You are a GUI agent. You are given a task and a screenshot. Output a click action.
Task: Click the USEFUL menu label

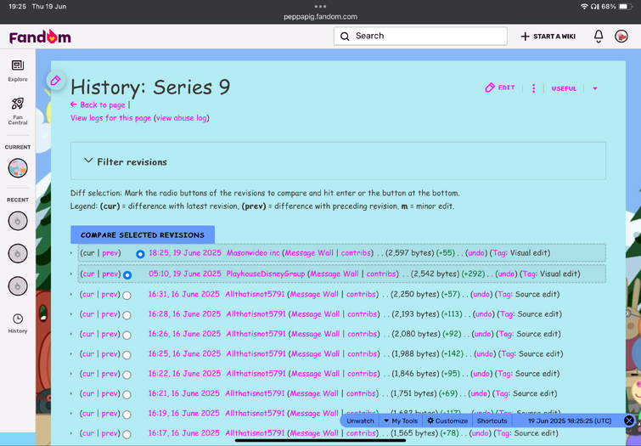(x=564, y=88)
